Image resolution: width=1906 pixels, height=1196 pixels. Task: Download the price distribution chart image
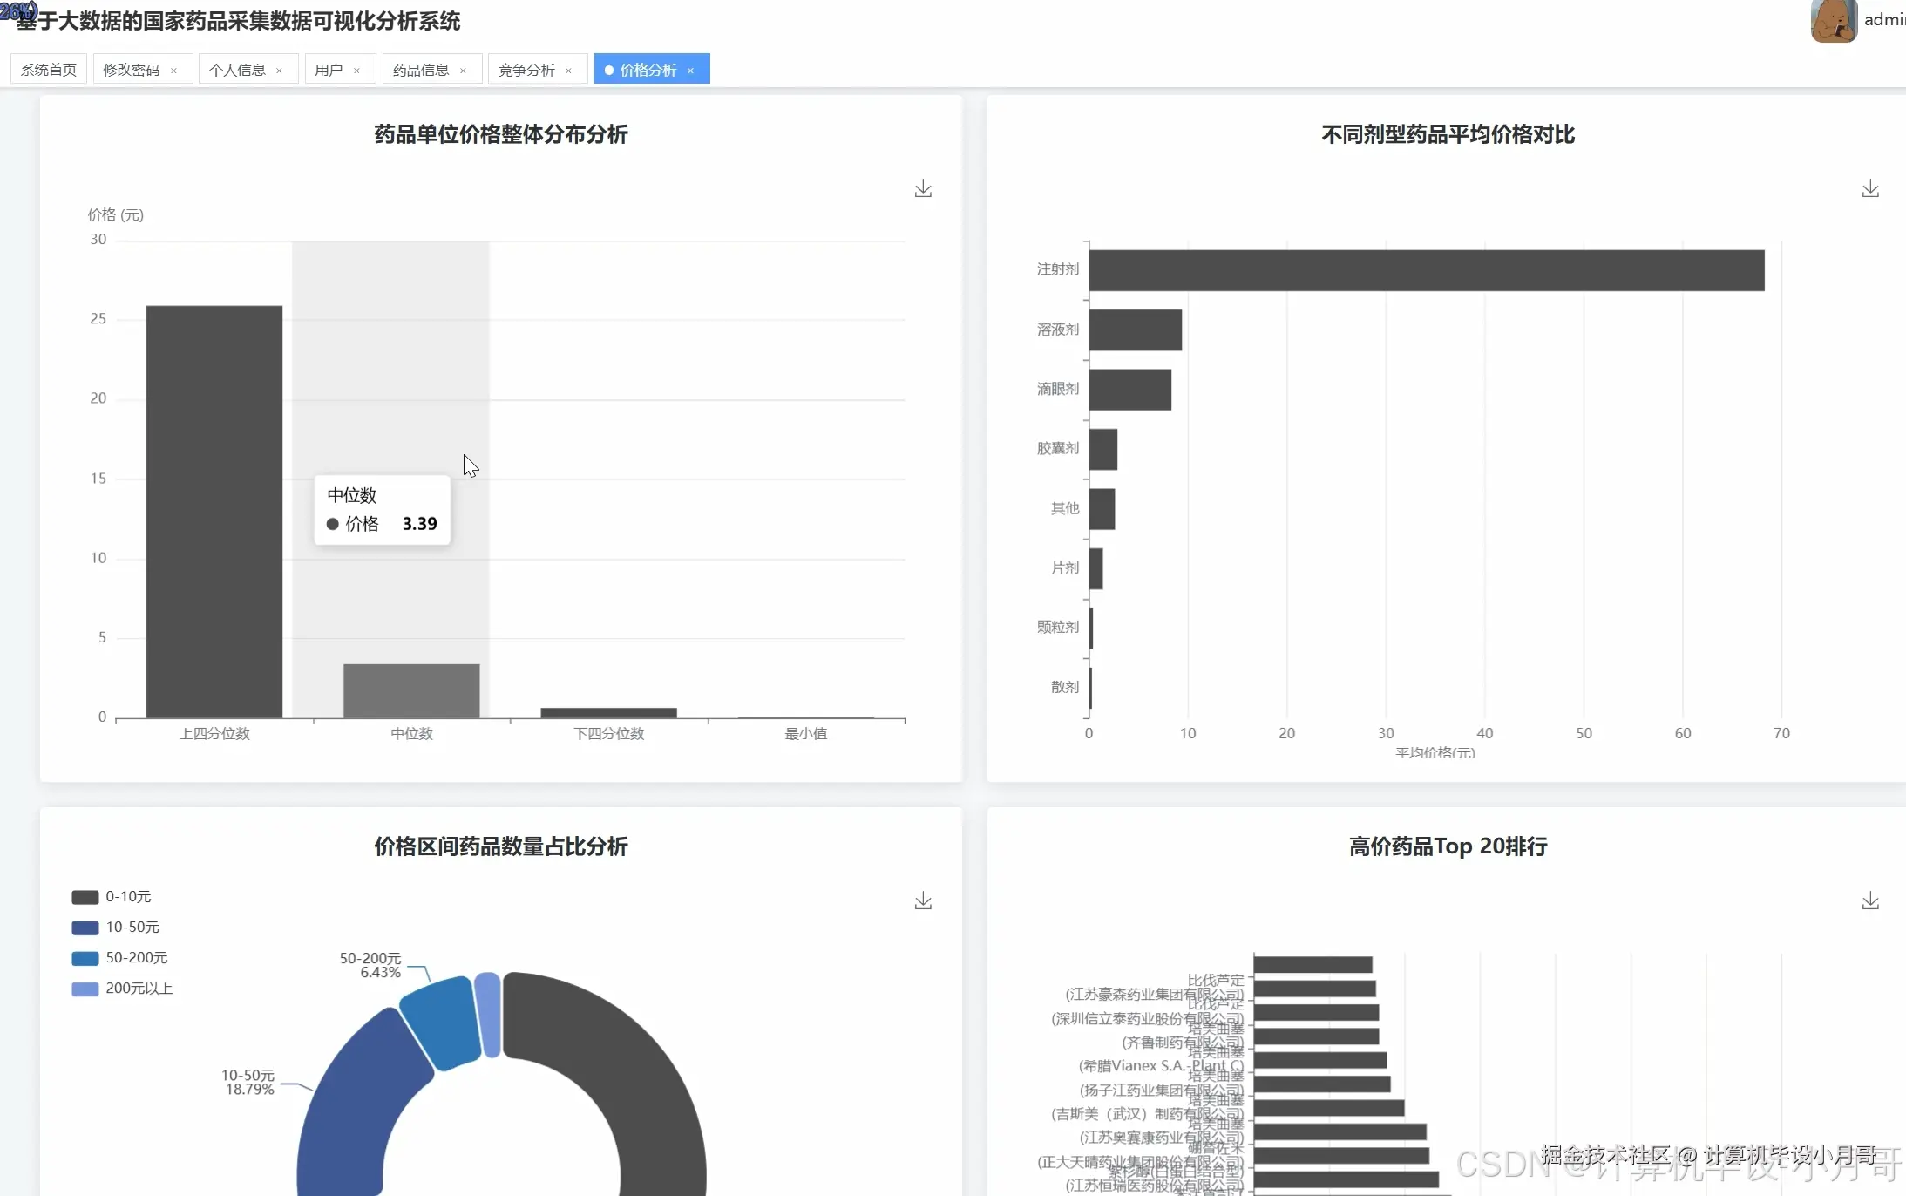[923, 189]
